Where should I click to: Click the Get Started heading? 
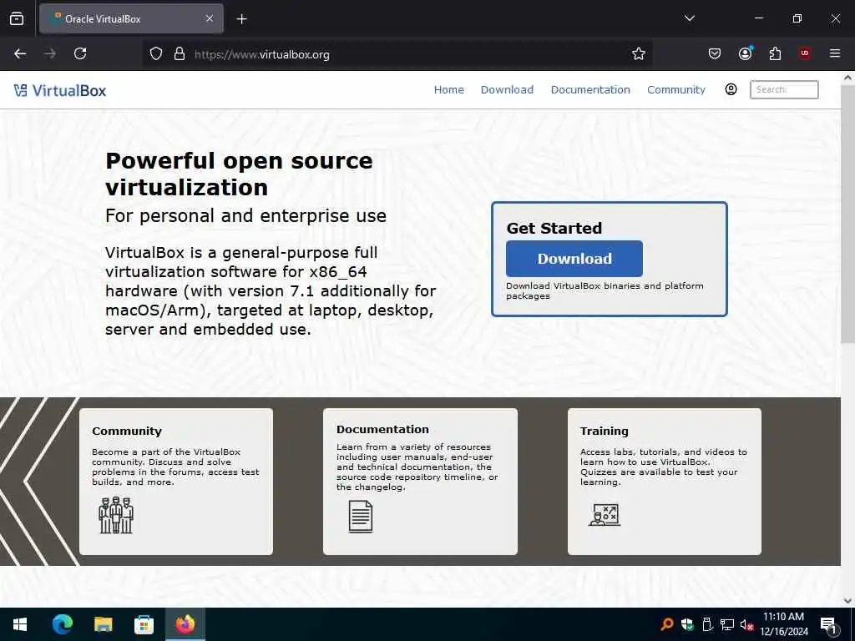pyautogui.click(x=554, y=228)
